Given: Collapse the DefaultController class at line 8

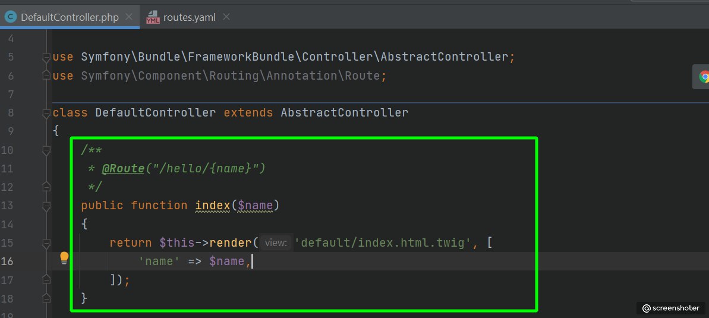Looking at the screenshot, I should 46,113.
